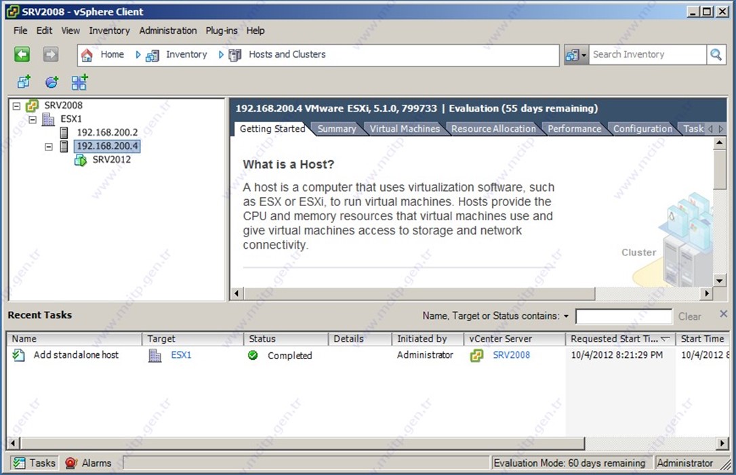Click Evaluation Mode: 60 days remaining text
This screenshot has height=475, width=736.
[569, 463]
